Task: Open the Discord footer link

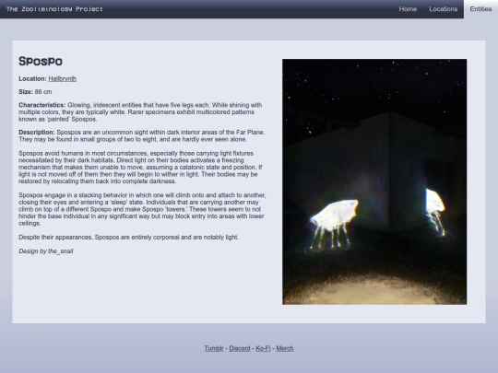Action: point(240,348)
